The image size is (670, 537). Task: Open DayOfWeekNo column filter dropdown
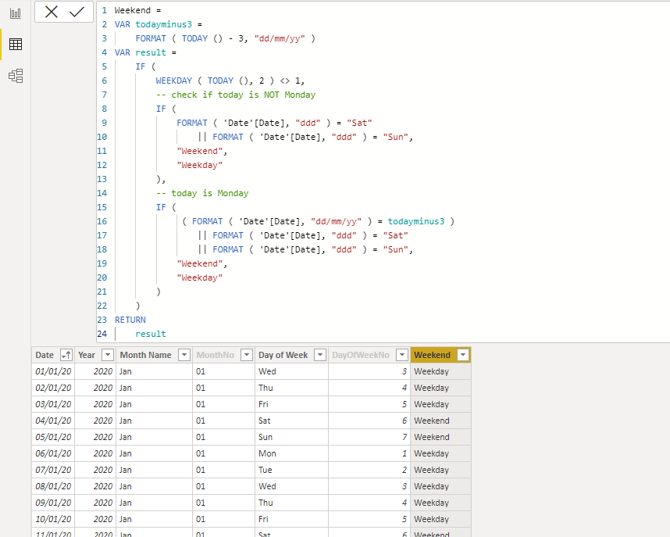[x=402, y=355]
